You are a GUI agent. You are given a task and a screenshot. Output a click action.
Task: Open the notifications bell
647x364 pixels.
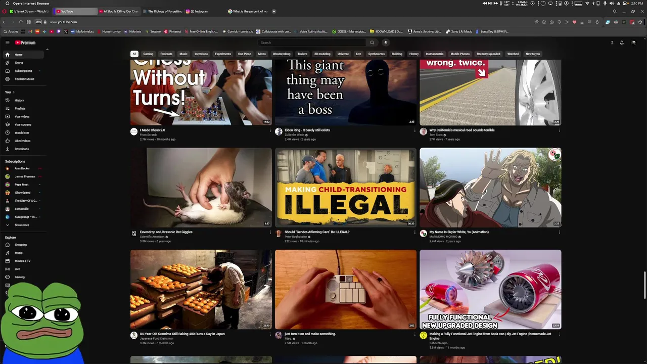(x=622, y=42)
